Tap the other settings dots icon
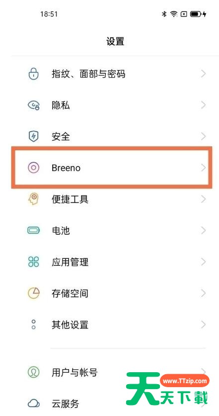This screenshot has height=416, width=219. 33,324
